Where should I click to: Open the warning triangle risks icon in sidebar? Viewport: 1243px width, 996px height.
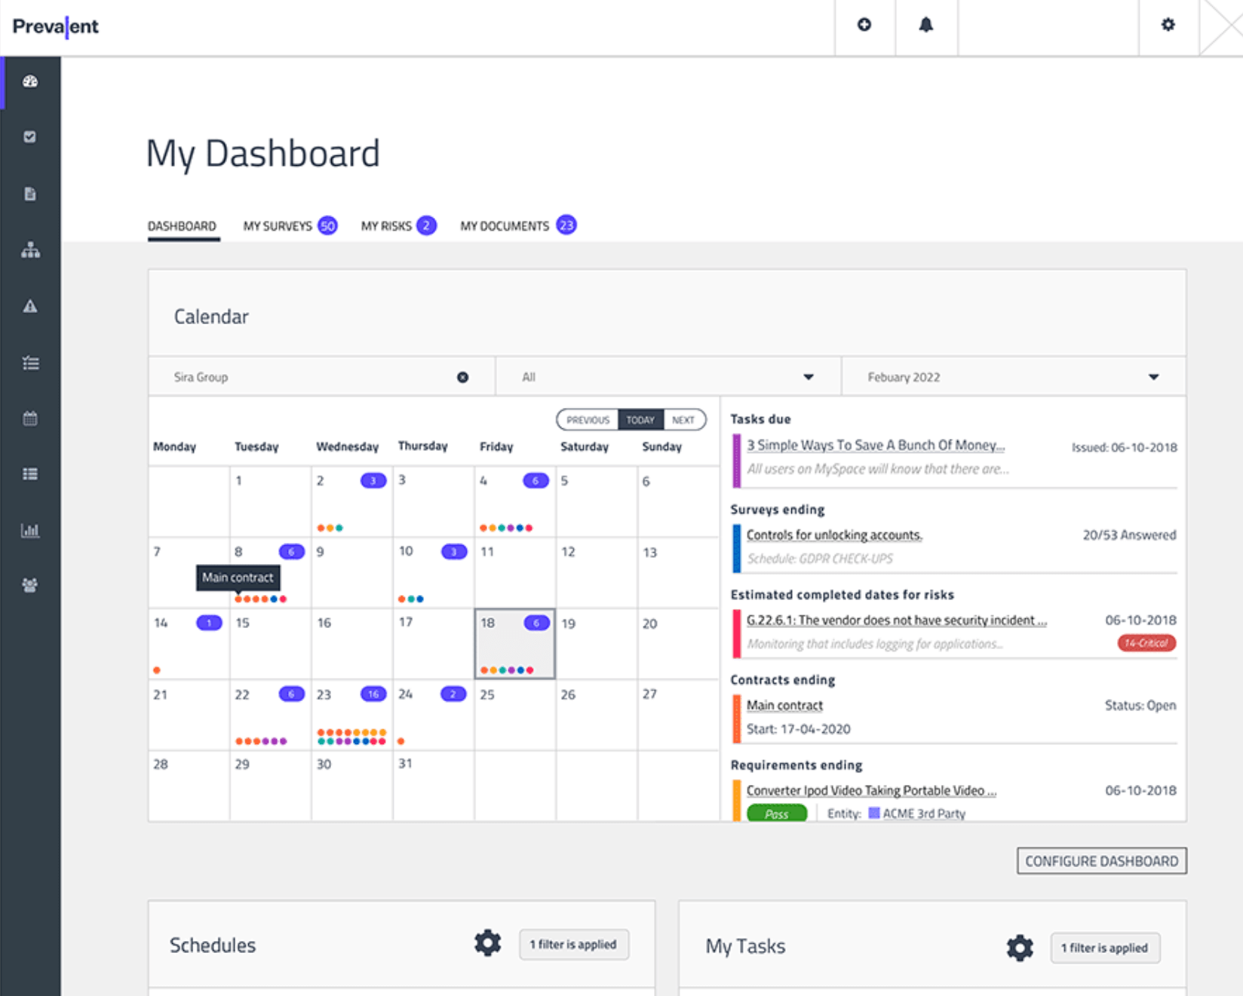click(30, 306)
